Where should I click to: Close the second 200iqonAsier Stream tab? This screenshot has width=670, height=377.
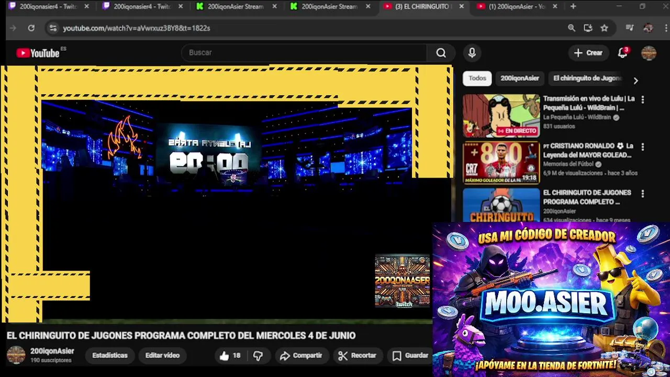368,7
